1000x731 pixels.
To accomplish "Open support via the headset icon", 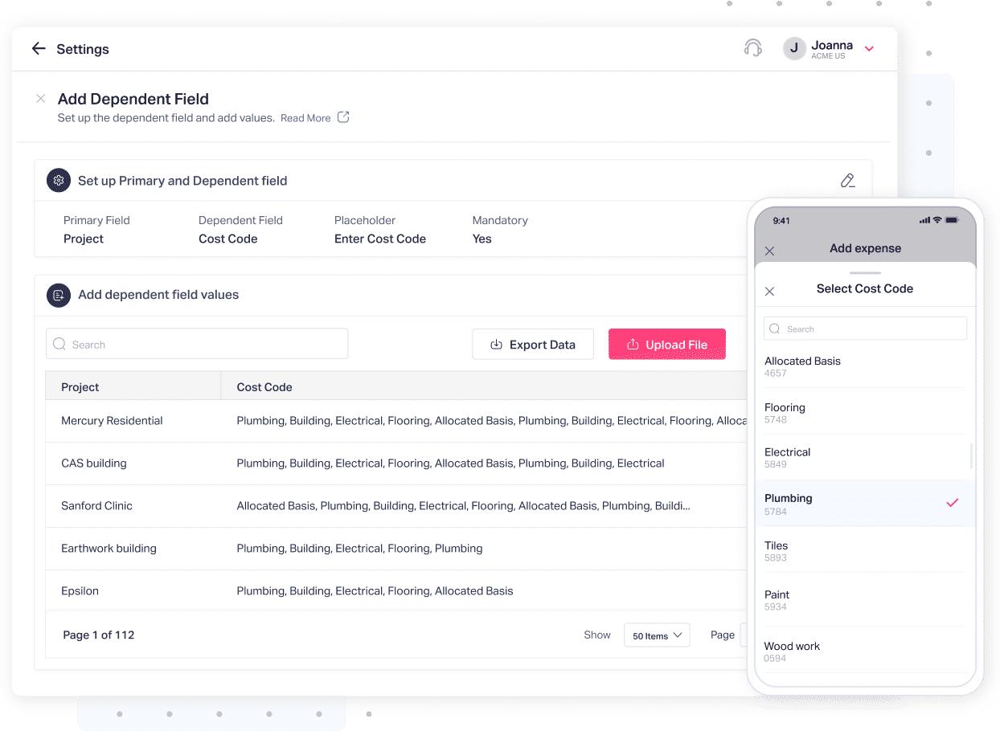I will pos(752,48).
